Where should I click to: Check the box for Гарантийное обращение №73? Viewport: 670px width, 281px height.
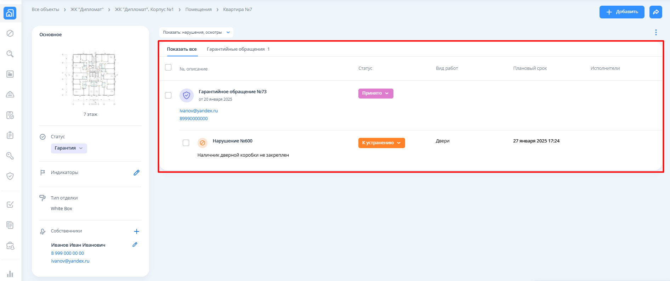pos(168,95)
